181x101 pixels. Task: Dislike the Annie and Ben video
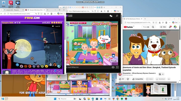coord(128,79)
